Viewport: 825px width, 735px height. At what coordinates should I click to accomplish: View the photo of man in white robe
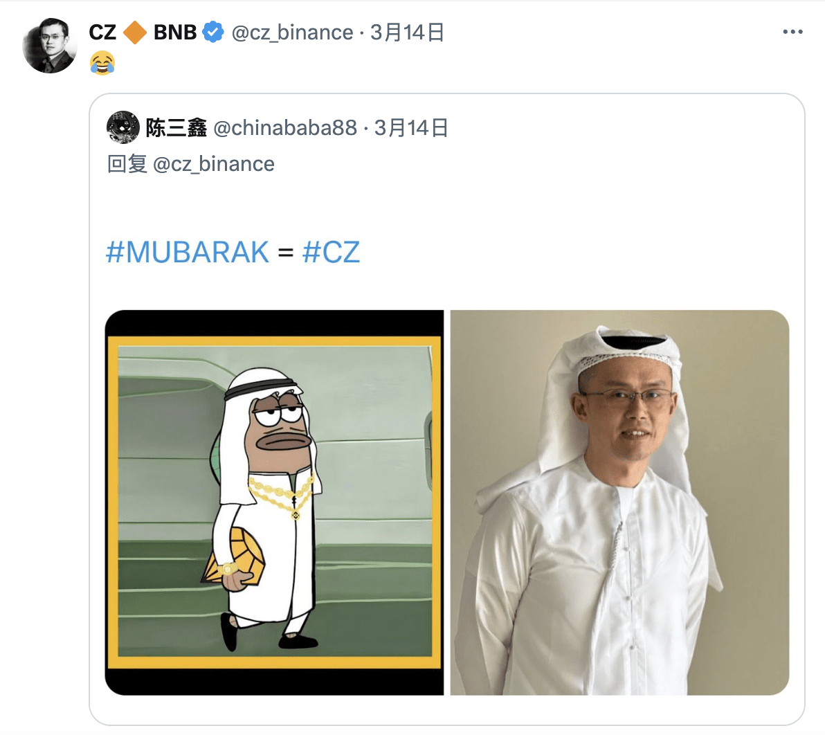(620, 502)
